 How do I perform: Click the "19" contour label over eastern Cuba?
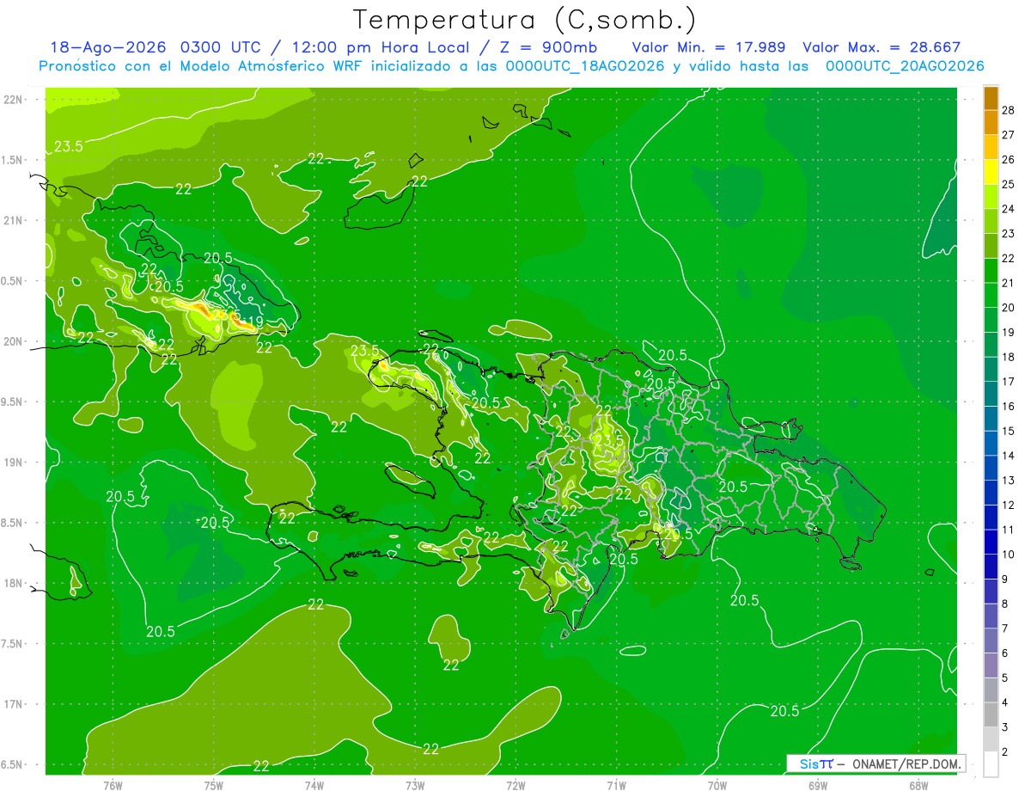pyautogui.click(x=255, y=322)
